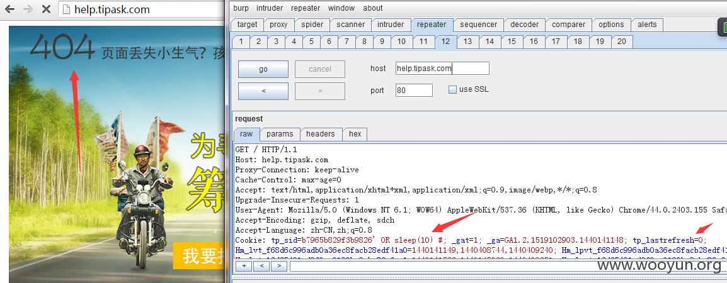This screenshot has width=727, height=283.
Task: Switch to the hex view tab
Action: point(355,134)
